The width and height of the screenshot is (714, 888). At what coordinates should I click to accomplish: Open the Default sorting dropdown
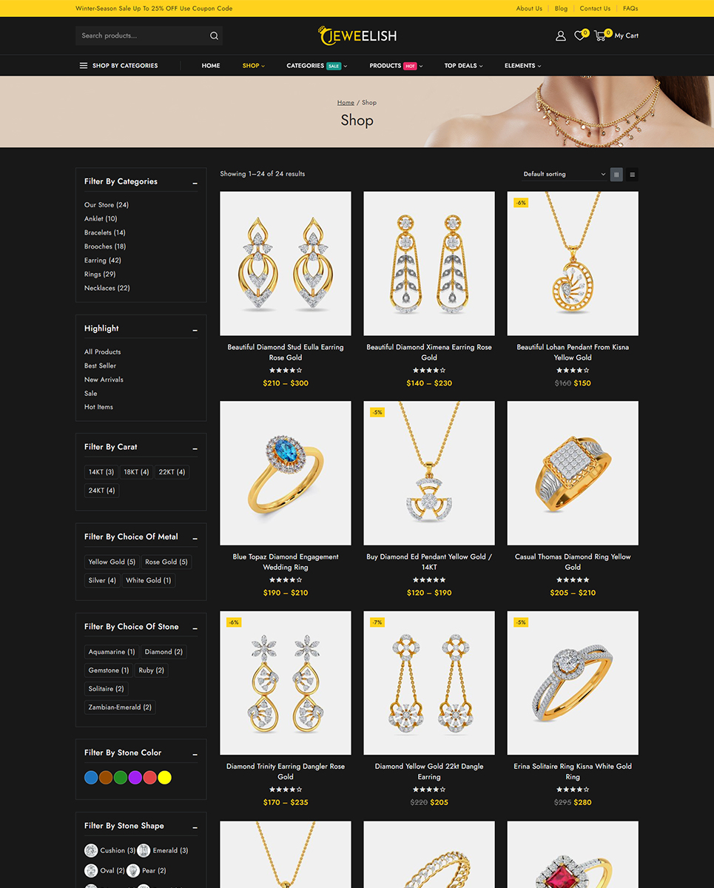coord(564,175)
